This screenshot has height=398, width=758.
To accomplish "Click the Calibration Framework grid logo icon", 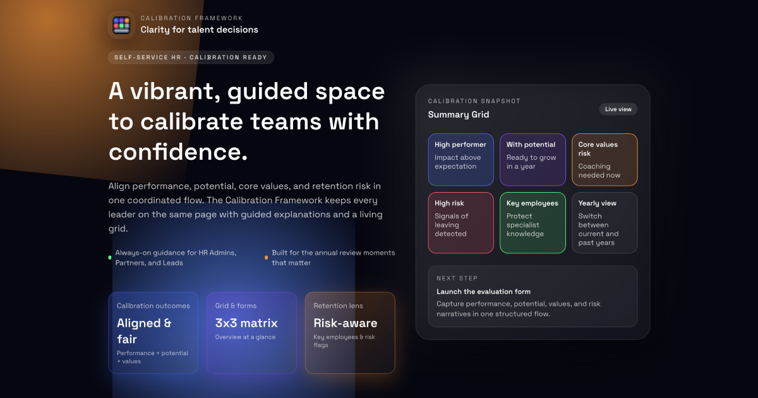I will 120,24.
